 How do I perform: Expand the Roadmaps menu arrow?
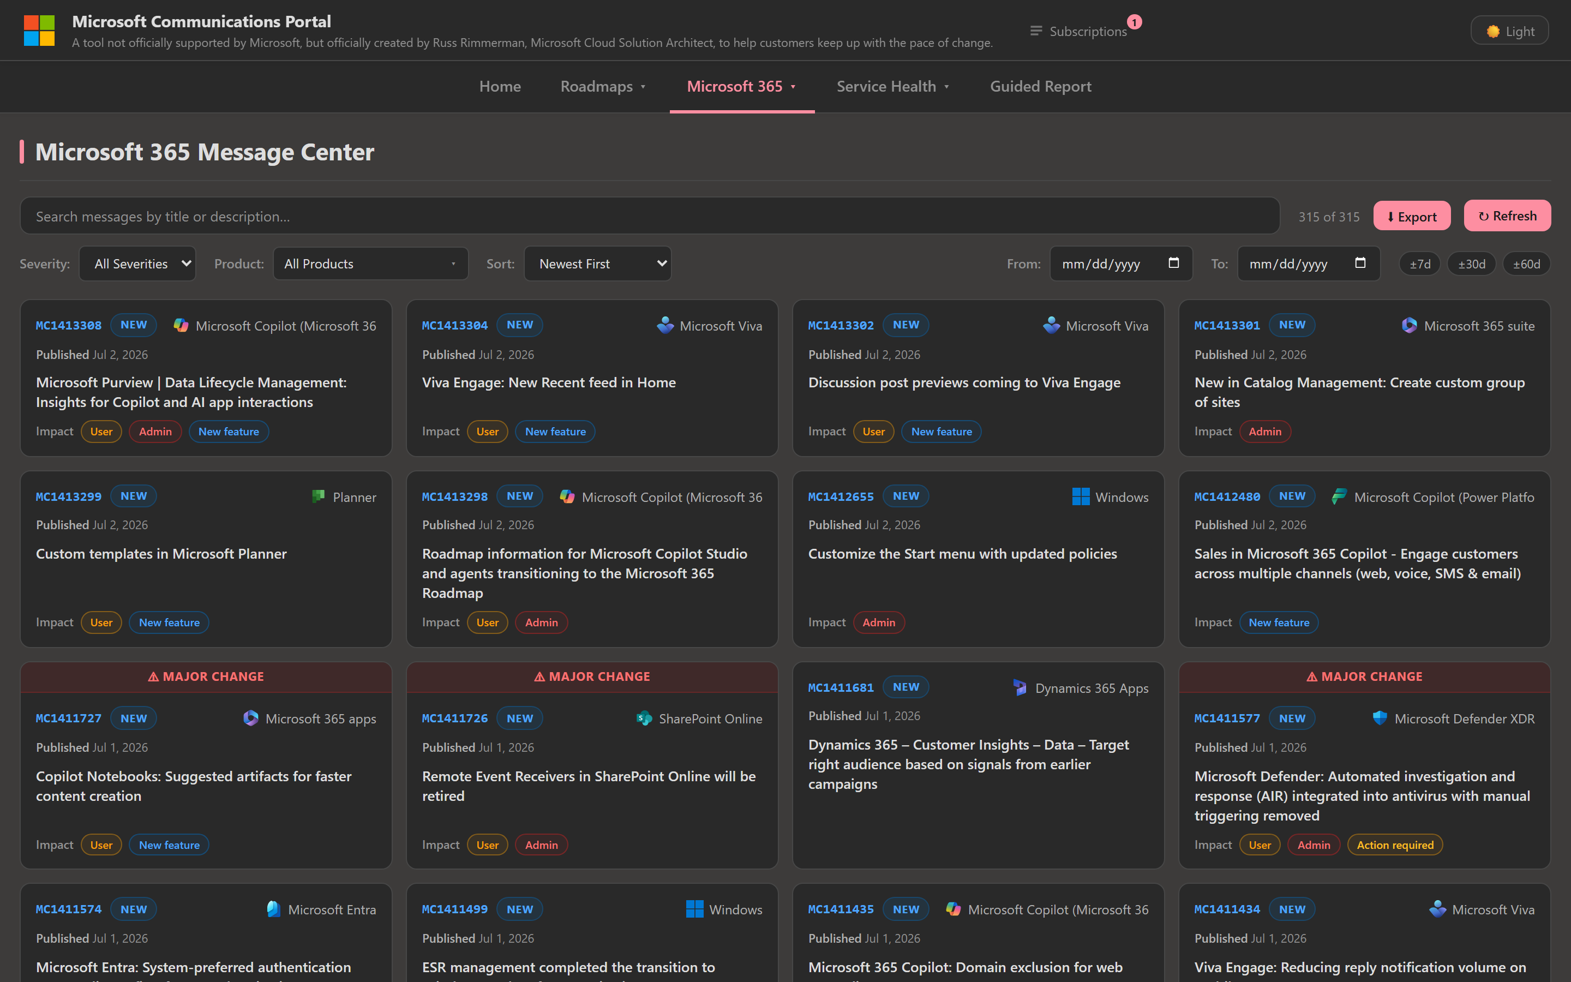(643, 87)
